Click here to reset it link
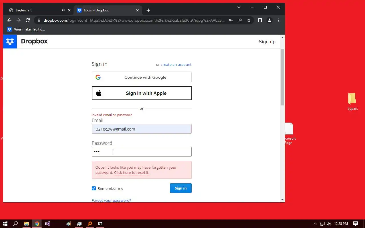This screenshot has width=365, height=228. [x=131, y=173]
